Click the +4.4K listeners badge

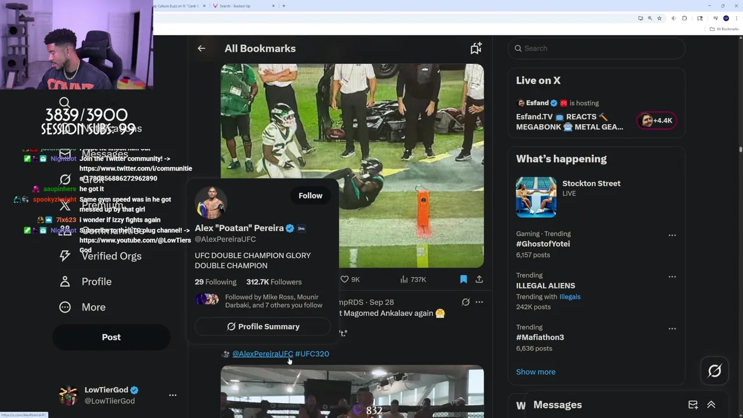point(657,121)
